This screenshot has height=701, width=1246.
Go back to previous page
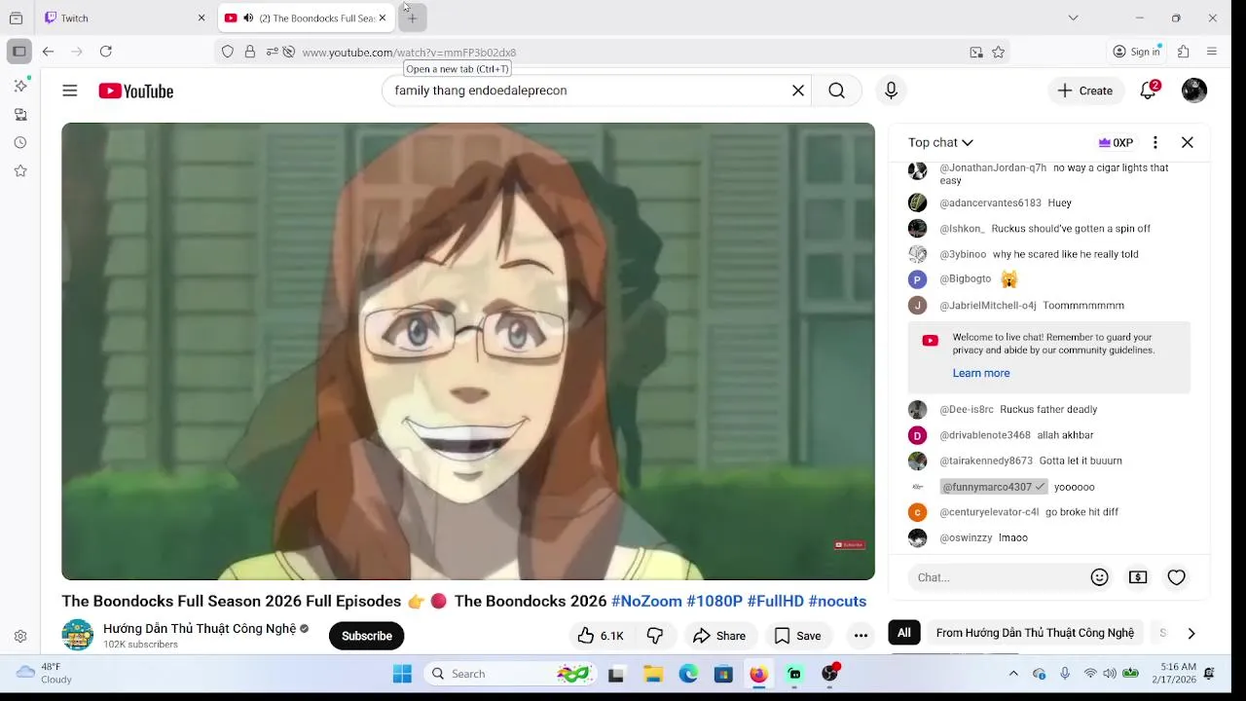tap(48, 52)
